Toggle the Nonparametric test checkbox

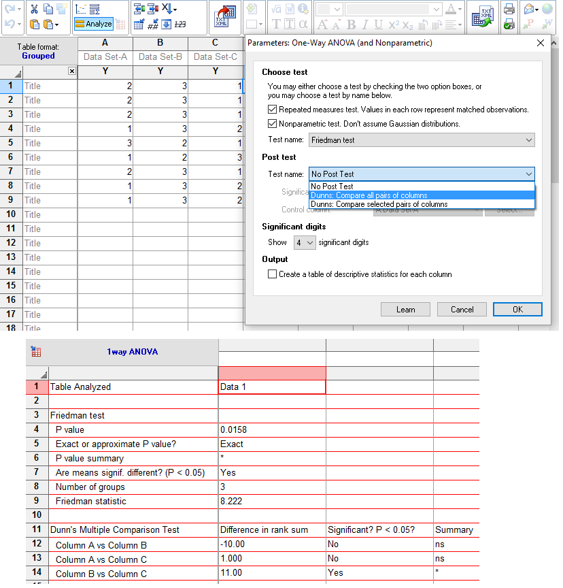pyautogui.click(x=273, y=124)
